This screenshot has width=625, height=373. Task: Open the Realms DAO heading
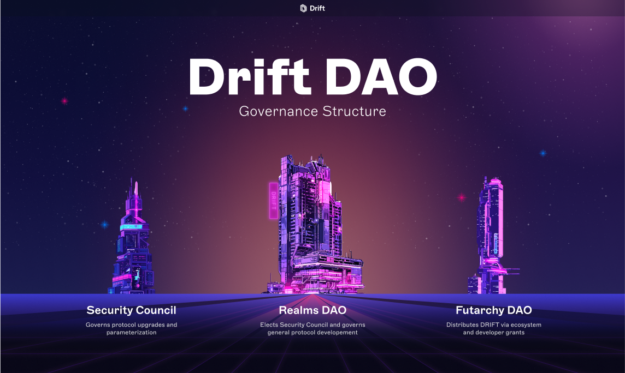(312, 310)
